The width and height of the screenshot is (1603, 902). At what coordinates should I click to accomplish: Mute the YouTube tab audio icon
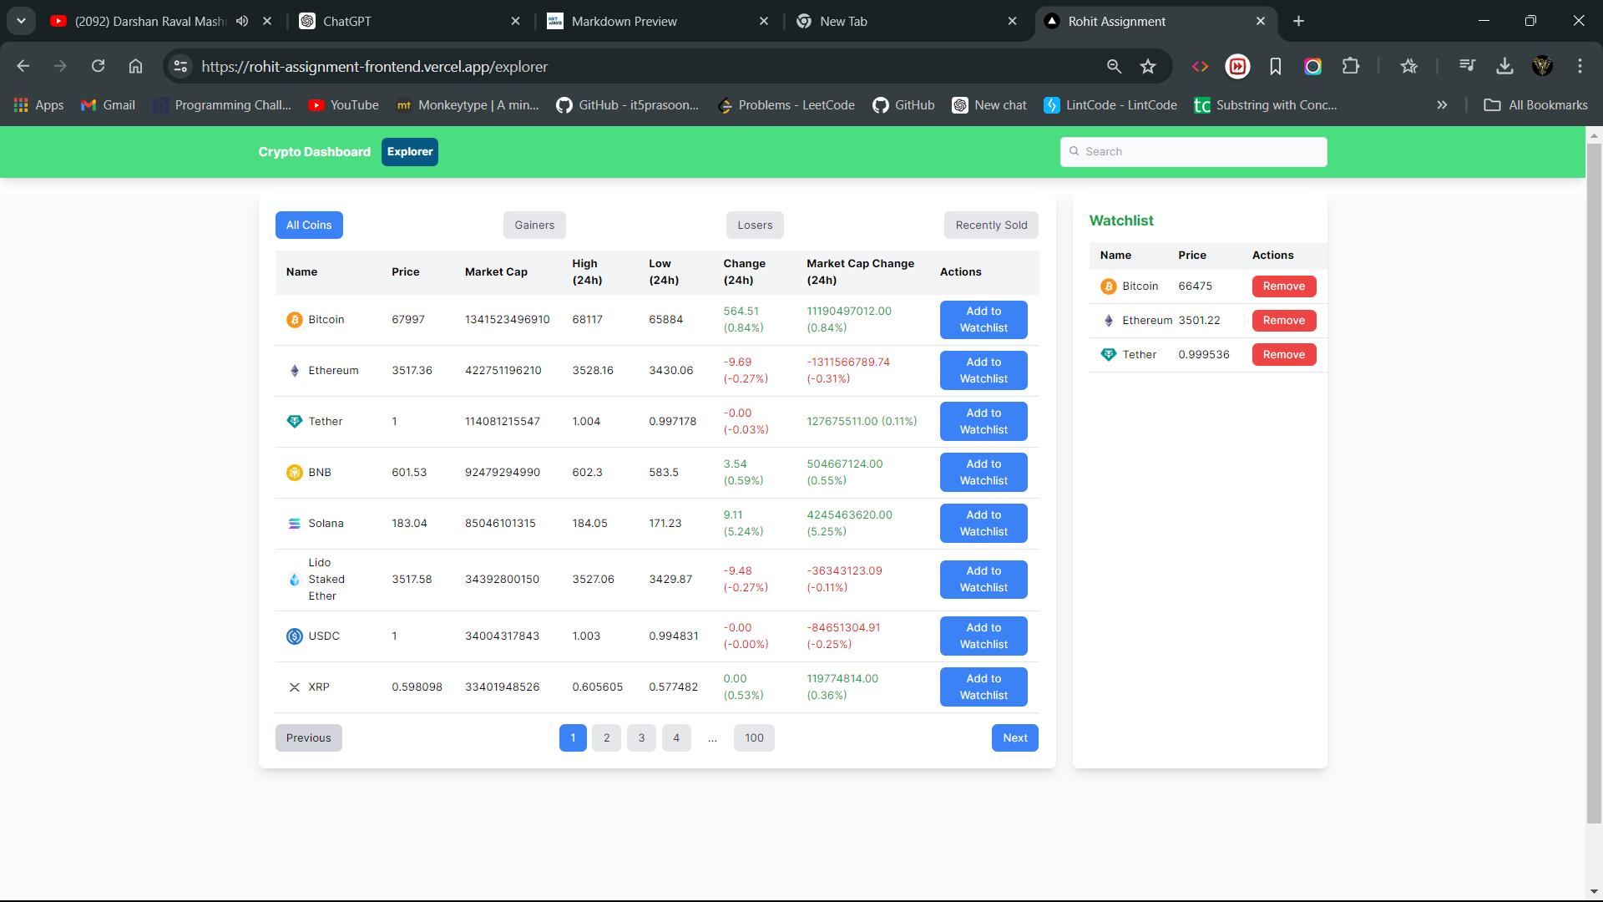[x=242, y=22]
